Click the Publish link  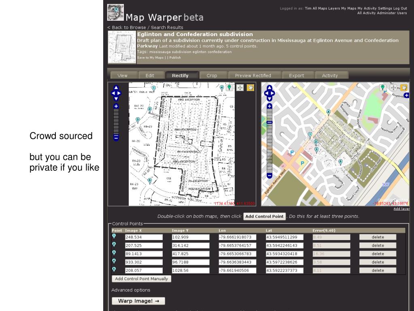tap(175, 58)
